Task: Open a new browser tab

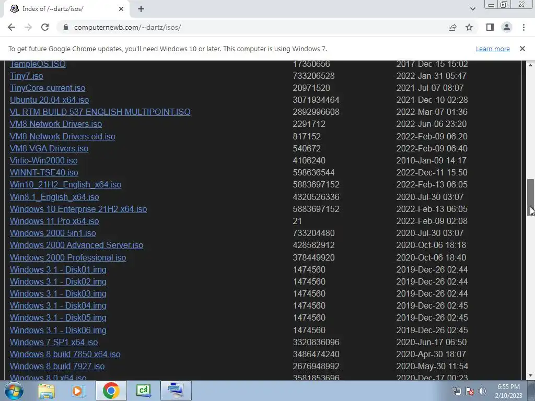Action: tap(141, 9)
